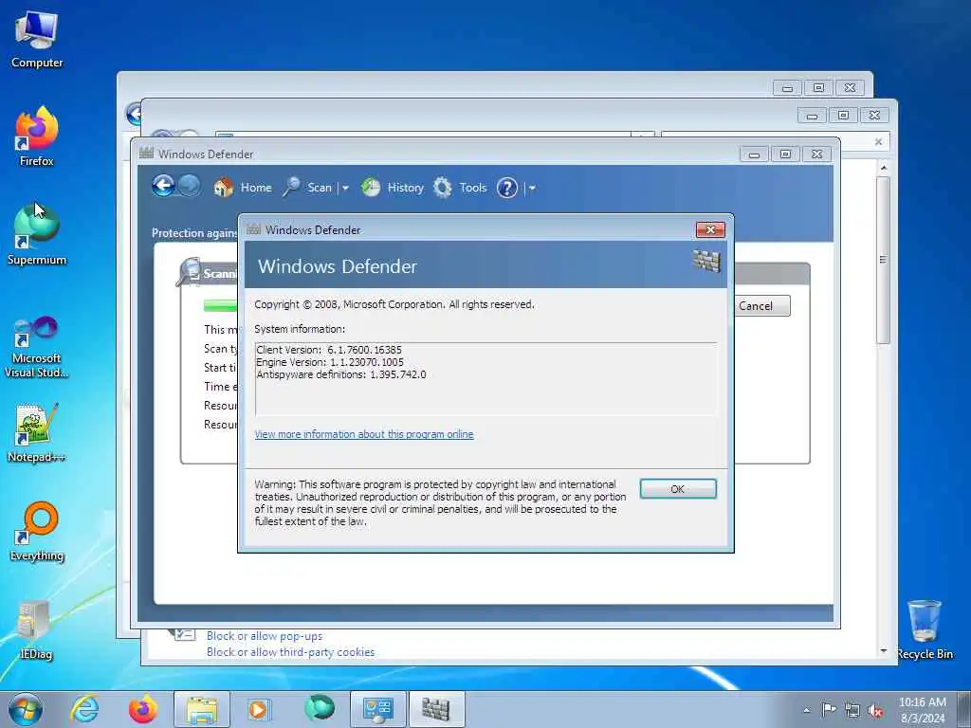Screen dimensions: 971x728
Task: Open Supermium from the taskbar
Action: click(320, 709)
